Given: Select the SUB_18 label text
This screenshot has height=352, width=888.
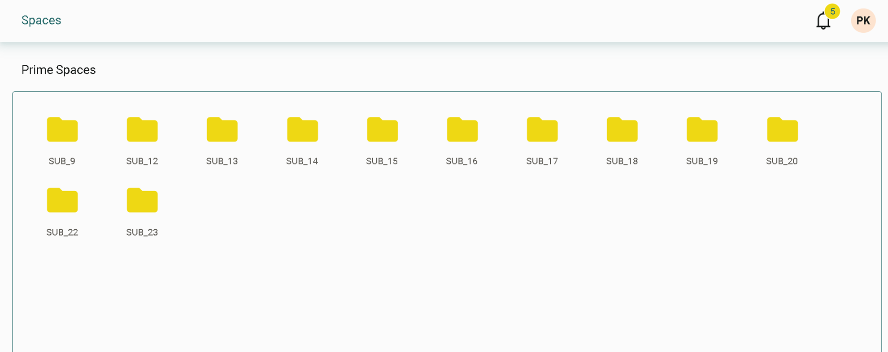Looking at the screenshot, I should 622,161.
